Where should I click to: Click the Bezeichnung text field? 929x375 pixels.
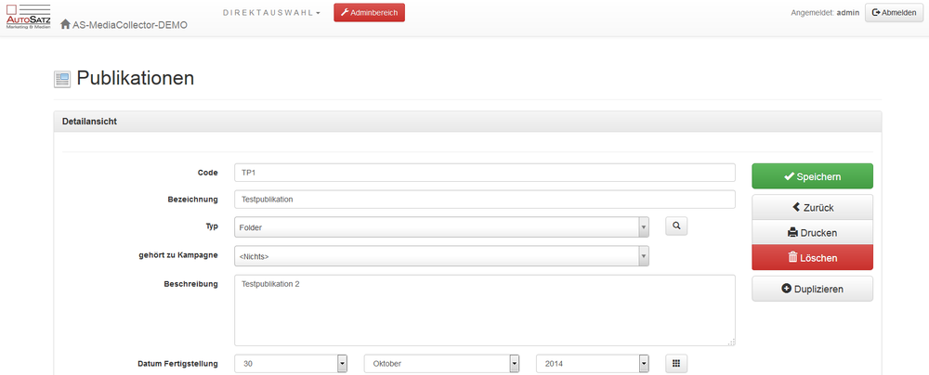(485, 200)
